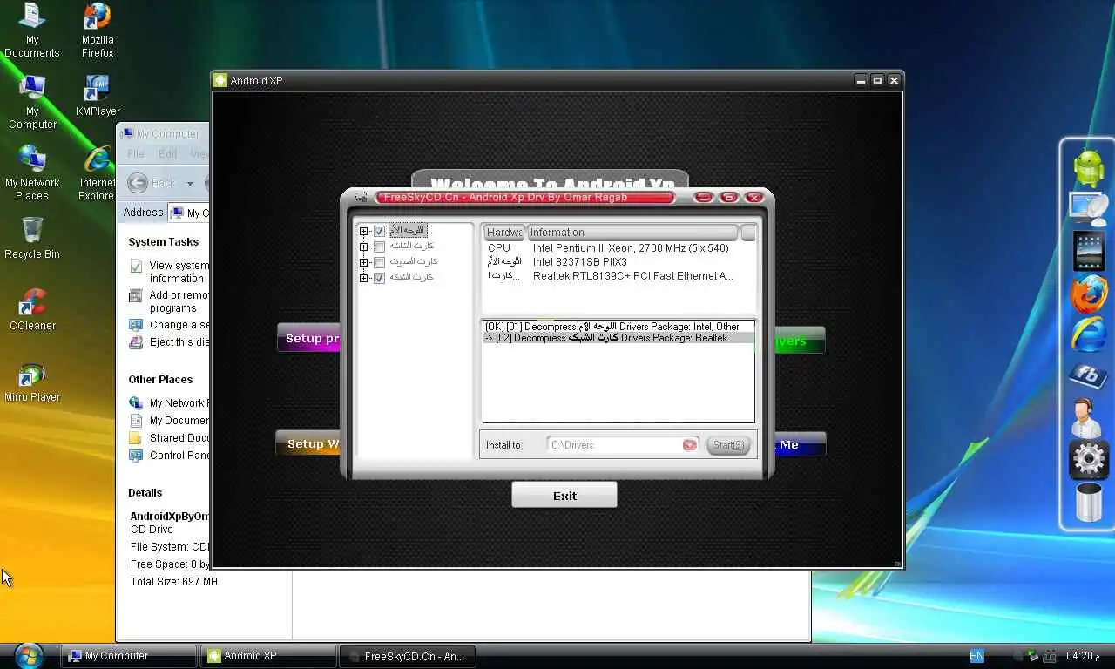Image resolution: width=1115 pixels, height=669 pixels.
Task: Click the Information column header
Action: [632, 233]
